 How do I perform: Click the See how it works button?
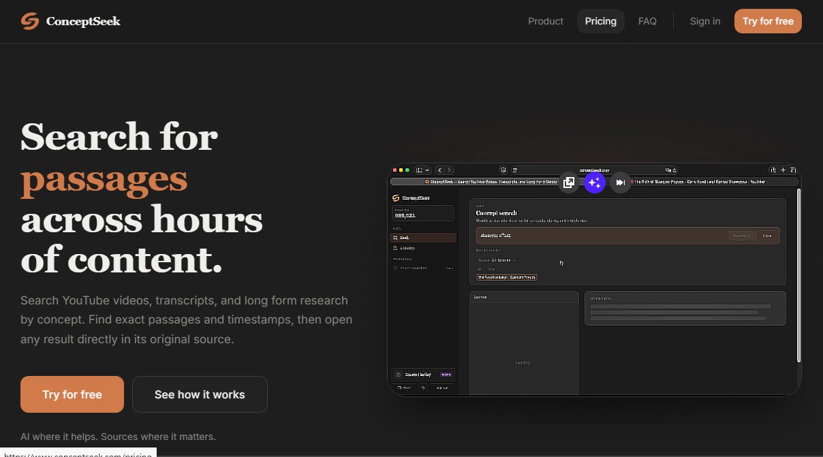coord(200,394)
